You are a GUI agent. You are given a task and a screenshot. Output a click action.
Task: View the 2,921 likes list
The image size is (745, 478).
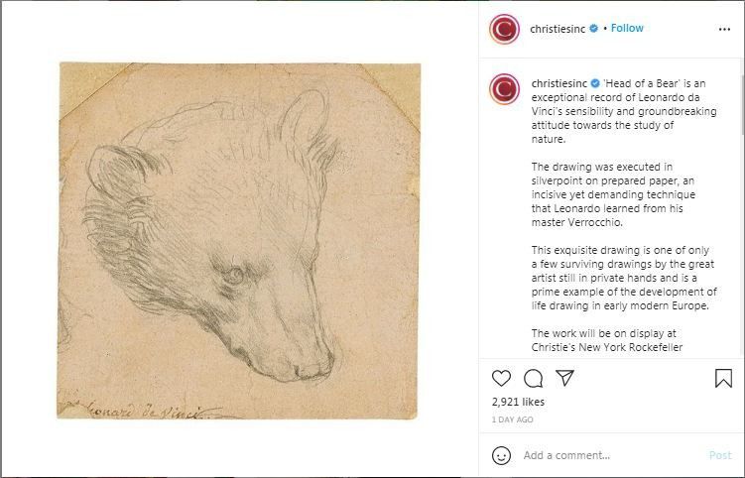[x=518, y=402]
